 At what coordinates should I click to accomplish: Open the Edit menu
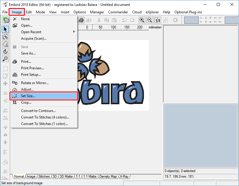click(29, 12)
